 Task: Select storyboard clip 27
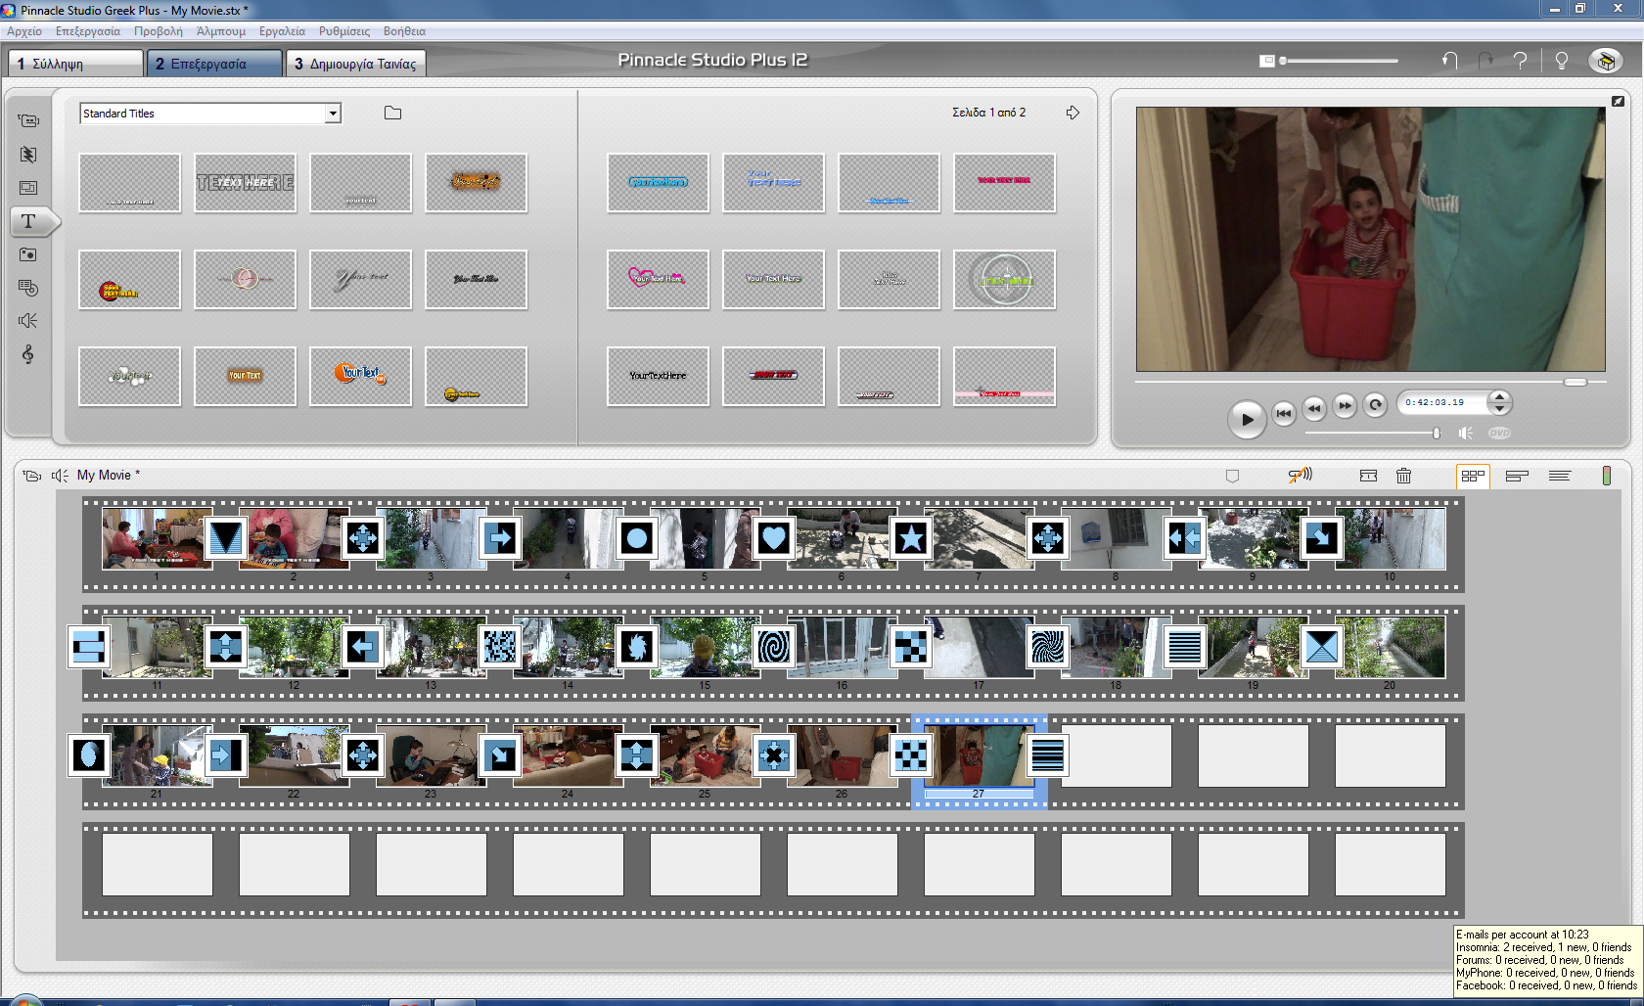coord(979,755)
